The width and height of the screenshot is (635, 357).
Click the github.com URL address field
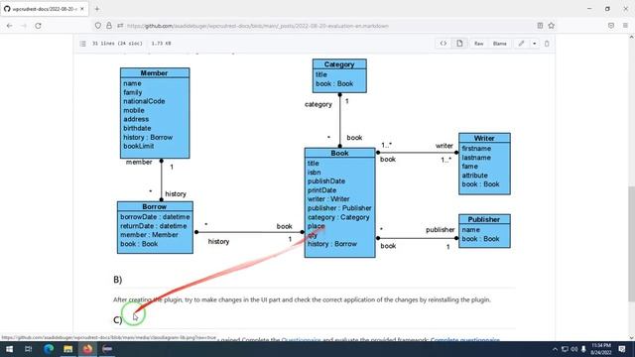point(258,26)
